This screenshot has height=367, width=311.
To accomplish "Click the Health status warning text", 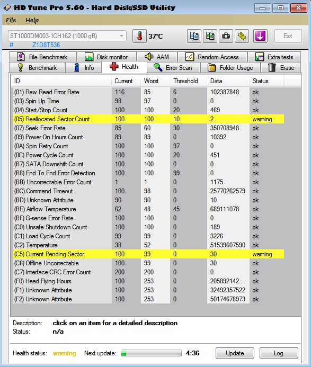I will coord(65,353).
